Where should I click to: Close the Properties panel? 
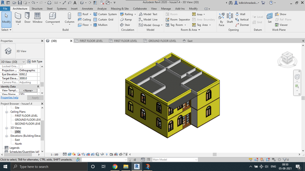42,41
